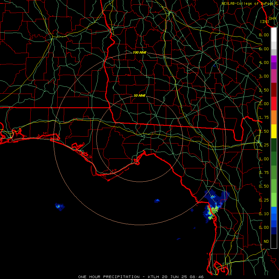Click the black ND swatch at legend bottom

[x=274, y=241]
